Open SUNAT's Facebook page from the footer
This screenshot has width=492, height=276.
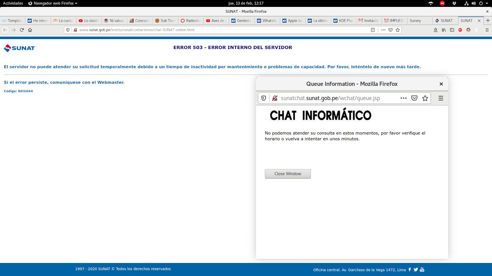click(x=409, y=269)
